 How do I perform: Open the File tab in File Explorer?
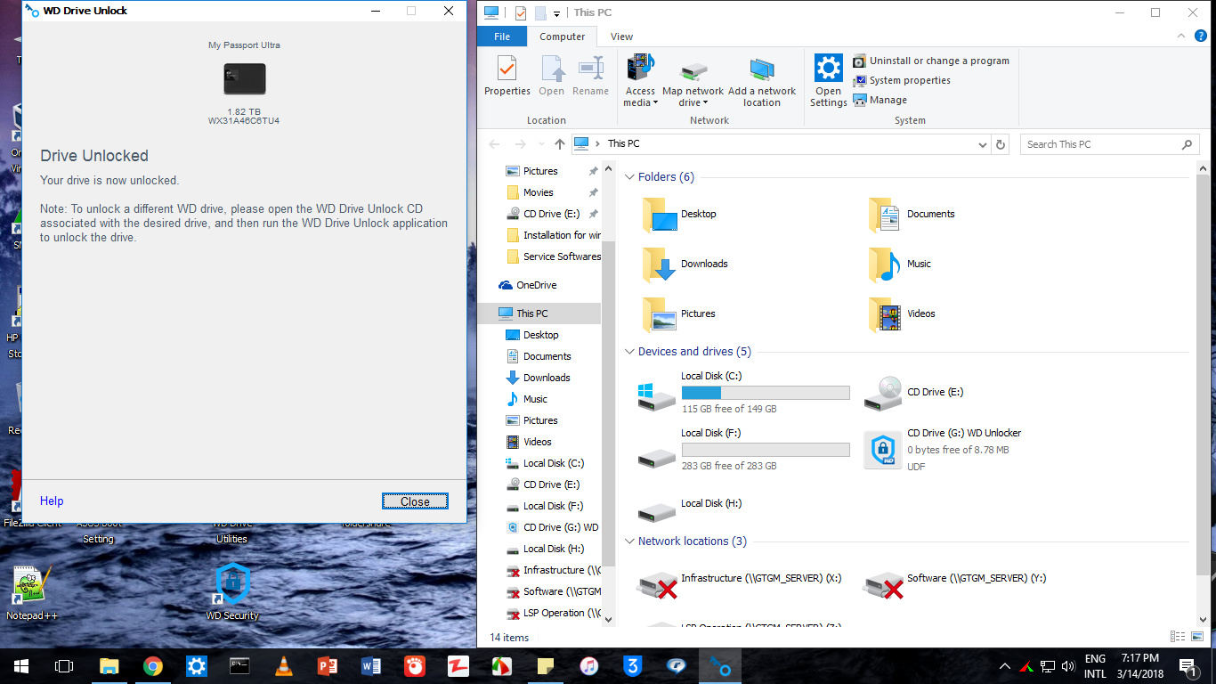coord(502,37)
